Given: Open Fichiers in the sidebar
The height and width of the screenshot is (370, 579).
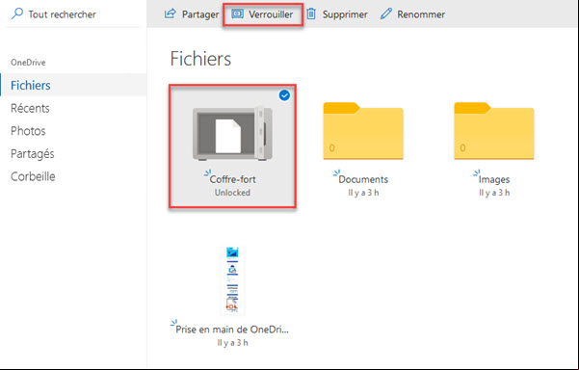Looking at the screenshot, I should point(73,85).
